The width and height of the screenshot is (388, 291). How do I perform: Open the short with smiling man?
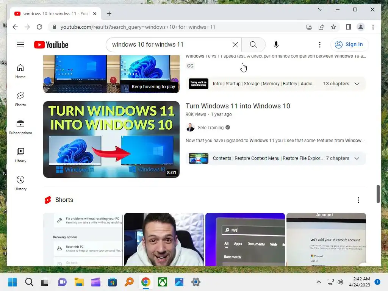click(x=164, y=239)
